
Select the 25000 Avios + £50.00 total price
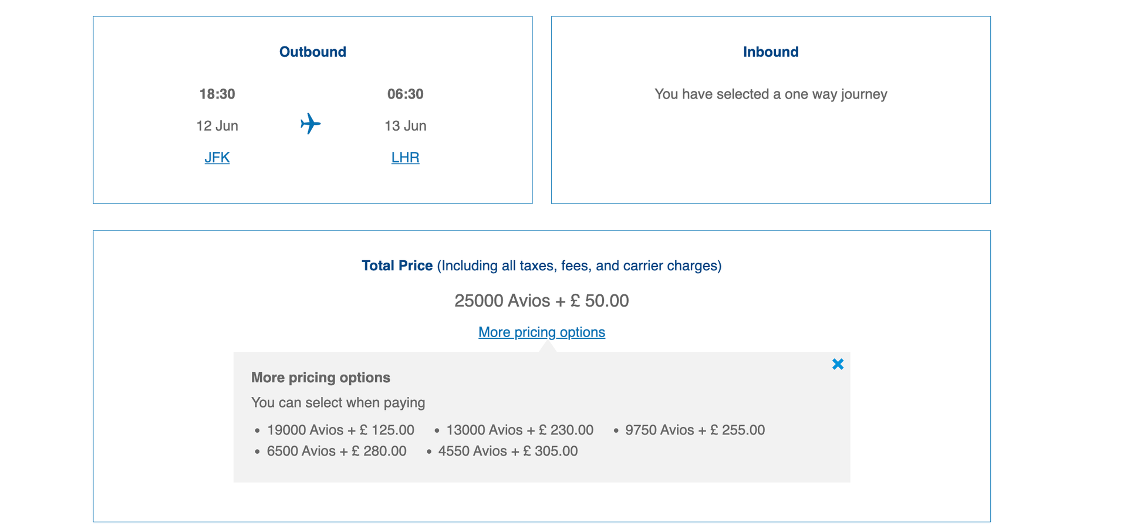coord(542,300)
